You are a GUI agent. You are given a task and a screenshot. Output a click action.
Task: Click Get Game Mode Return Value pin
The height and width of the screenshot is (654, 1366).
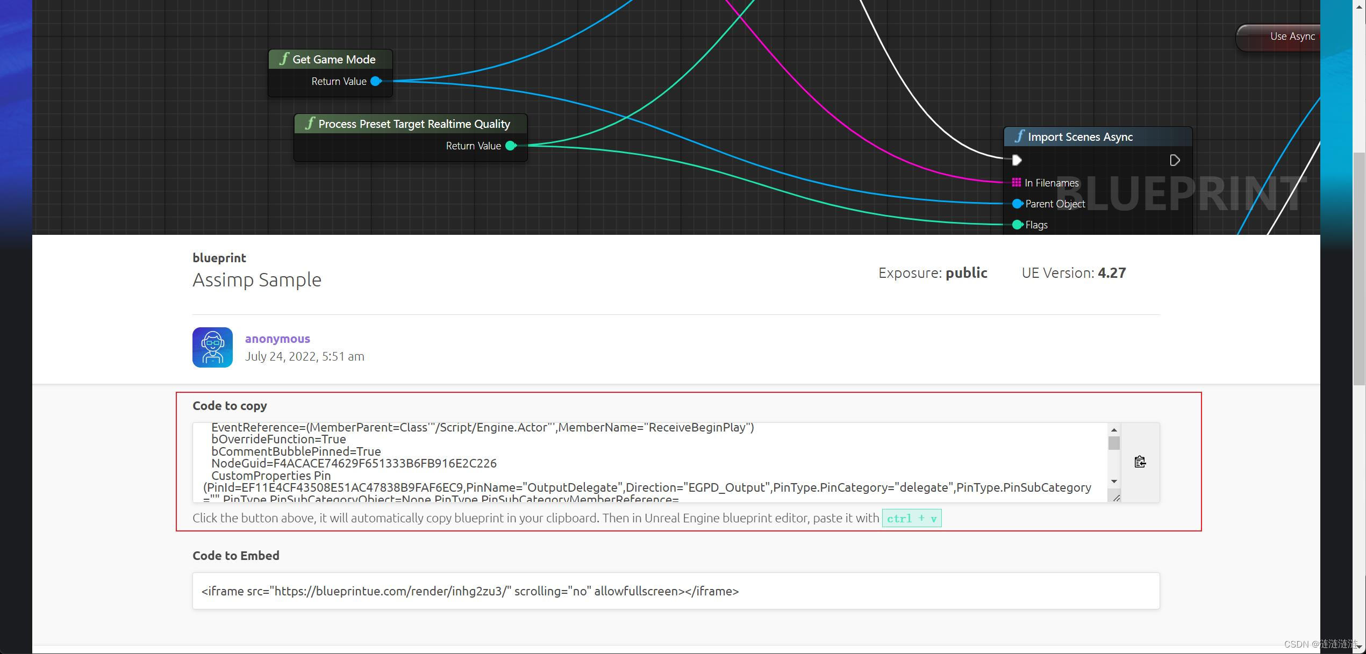click(376, 81)
